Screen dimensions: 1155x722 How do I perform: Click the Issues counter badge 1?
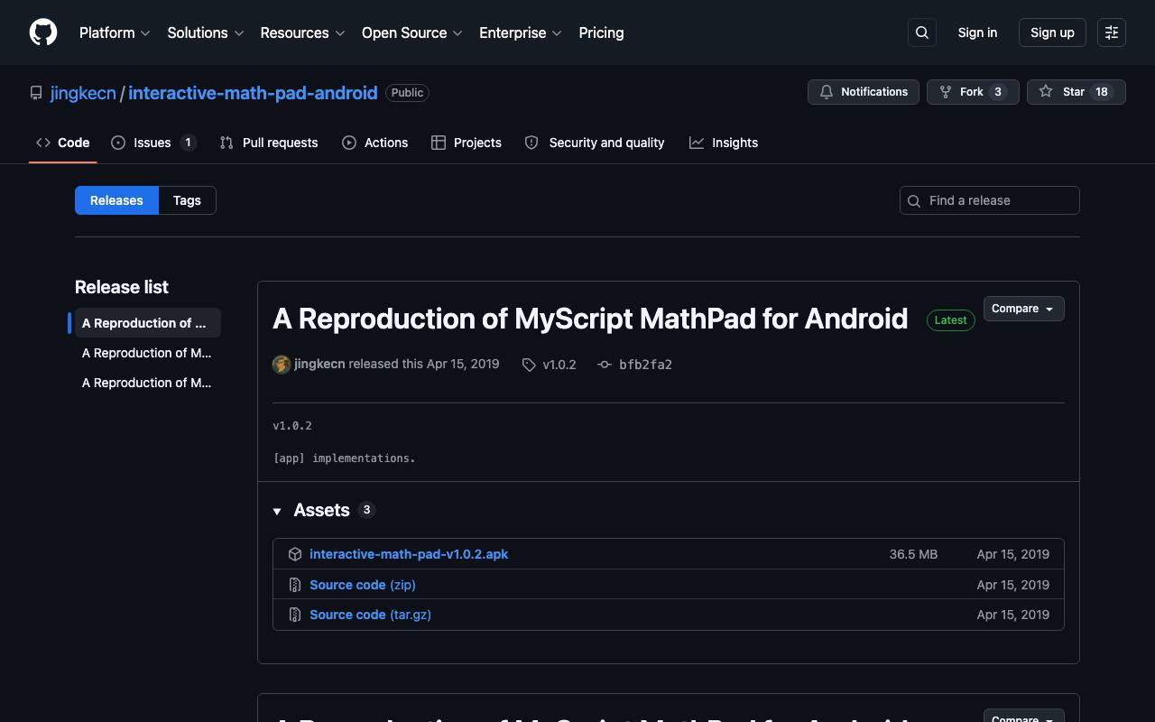(x=188, y=143)
